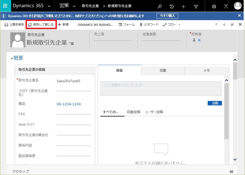Click the account profile image placeholder
Screen dimensions: 245x175
pyautogui.click(x=18, y=40)
